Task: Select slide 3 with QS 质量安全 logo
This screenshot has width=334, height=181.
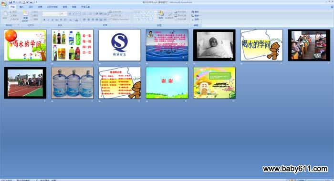Action: pos(119,45)
